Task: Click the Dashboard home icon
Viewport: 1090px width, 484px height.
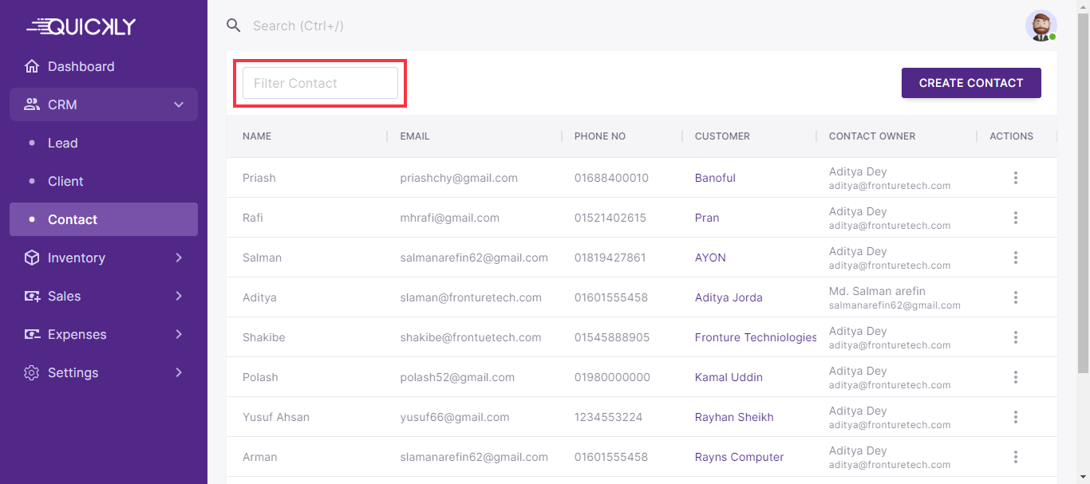Action: coord(32,66)
